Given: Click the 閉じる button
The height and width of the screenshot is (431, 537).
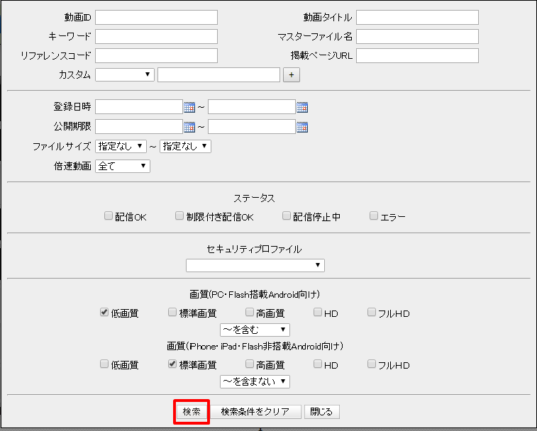Looking at the screenshot, I should (x=321, y=412).
